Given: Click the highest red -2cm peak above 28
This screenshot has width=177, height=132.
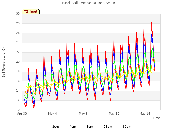Looking at the screenshot, I should click(152, 23).
